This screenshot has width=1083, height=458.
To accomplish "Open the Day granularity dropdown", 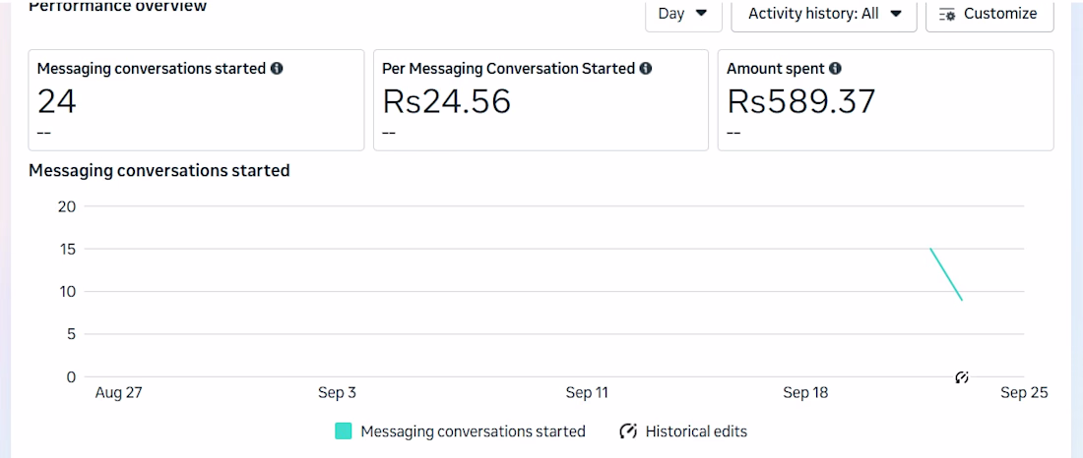I will point(683,14).
